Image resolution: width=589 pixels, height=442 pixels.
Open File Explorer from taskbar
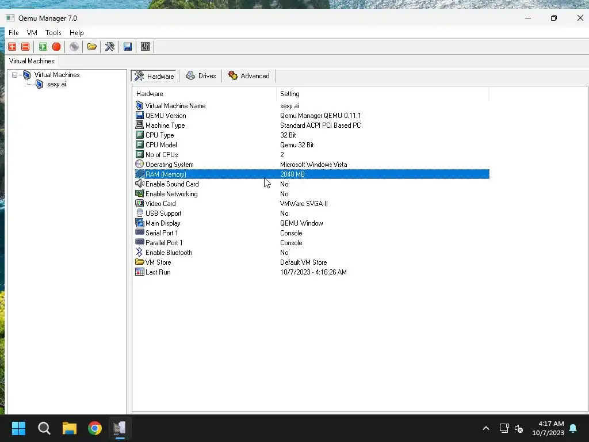(x=70, y=428)
